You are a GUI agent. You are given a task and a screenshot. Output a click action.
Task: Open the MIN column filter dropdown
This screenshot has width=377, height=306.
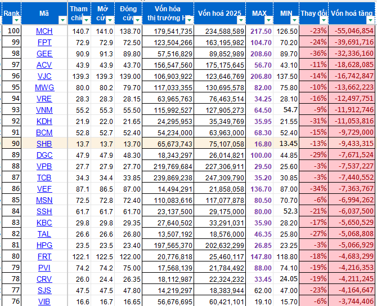[294, 20]
